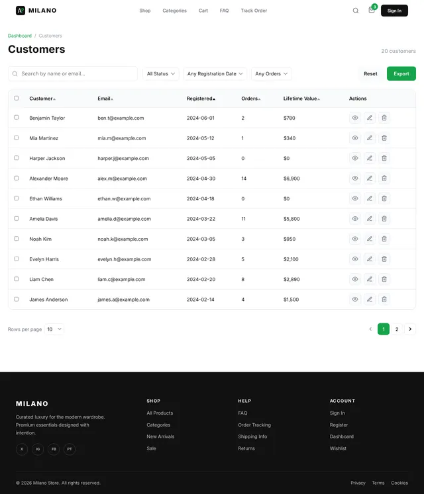Delete Alexander Moore's record

point(384,179)
